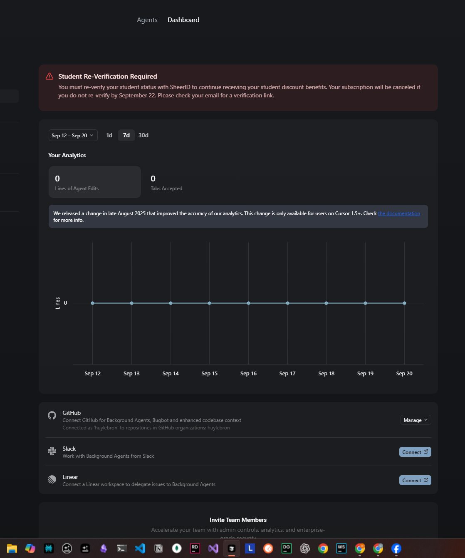465x558 pixels.
Task: Select the Lines of Agent Edits card
Action: (x=95, y=182)
